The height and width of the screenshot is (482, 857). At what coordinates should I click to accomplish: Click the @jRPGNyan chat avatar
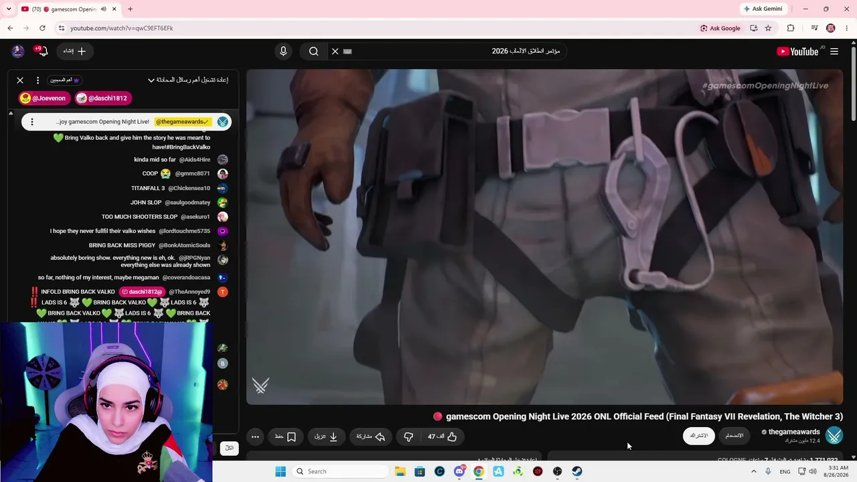point(223,260)
